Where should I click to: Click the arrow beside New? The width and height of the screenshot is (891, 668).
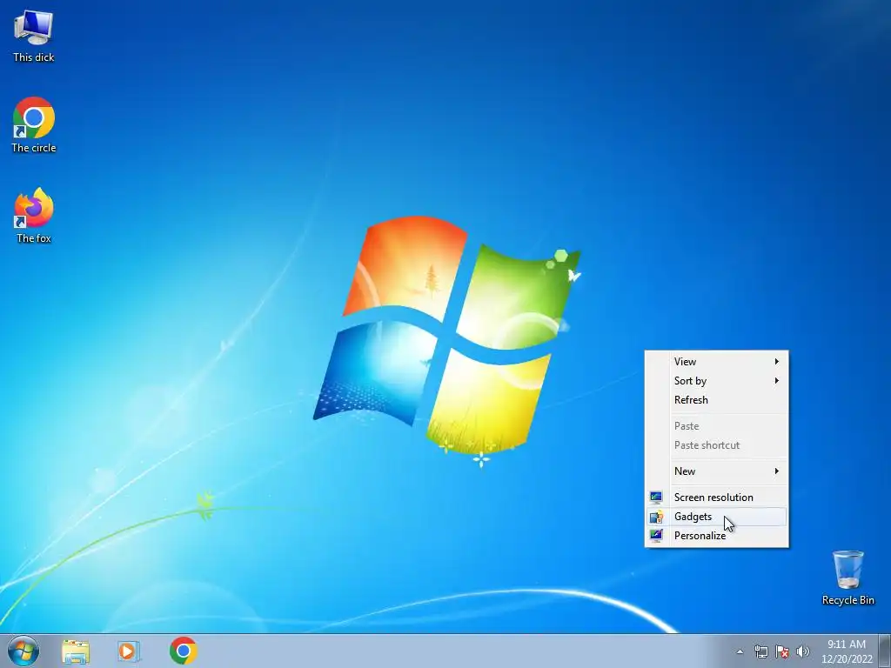777,471
